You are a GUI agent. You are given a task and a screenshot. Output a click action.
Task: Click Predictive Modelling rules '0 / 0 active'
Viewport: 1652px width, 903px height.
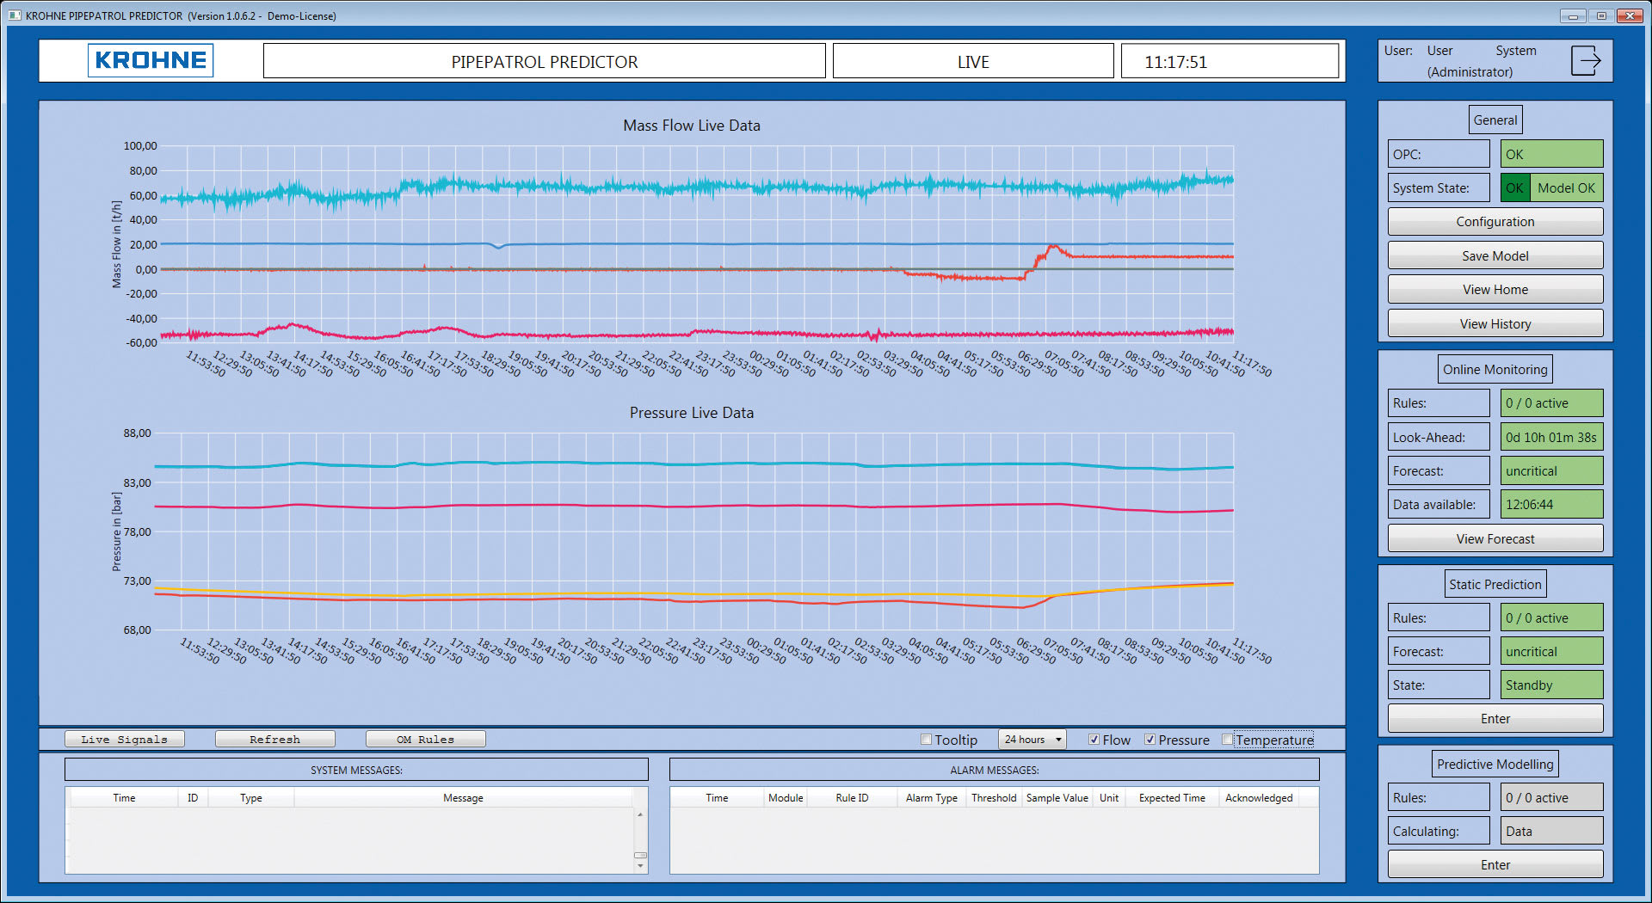(1552, 798)
